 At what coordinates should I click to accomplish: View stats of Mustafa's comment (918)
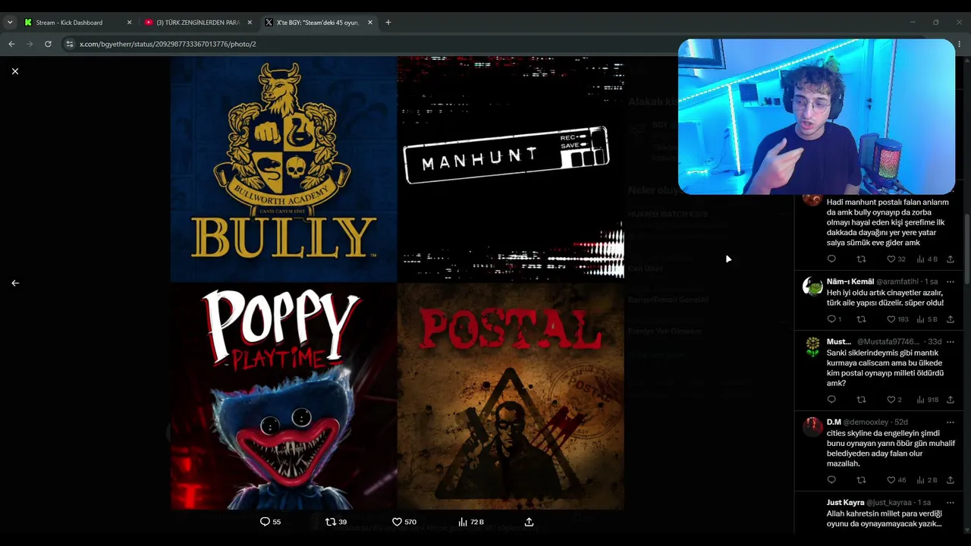click(x=927, y=400)
